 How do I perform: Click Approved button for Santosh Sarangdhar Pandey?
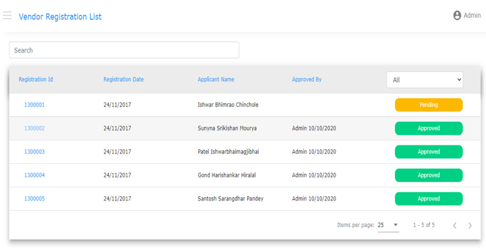(x=429, y=199)
